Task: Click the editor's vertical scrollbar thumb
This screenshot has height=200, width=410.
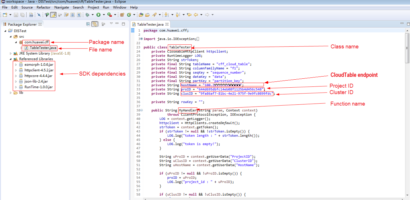Action: point(408,48)
